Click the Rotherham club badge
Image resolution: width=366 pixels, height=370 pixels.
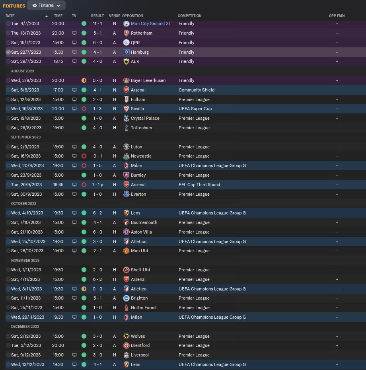126,33
